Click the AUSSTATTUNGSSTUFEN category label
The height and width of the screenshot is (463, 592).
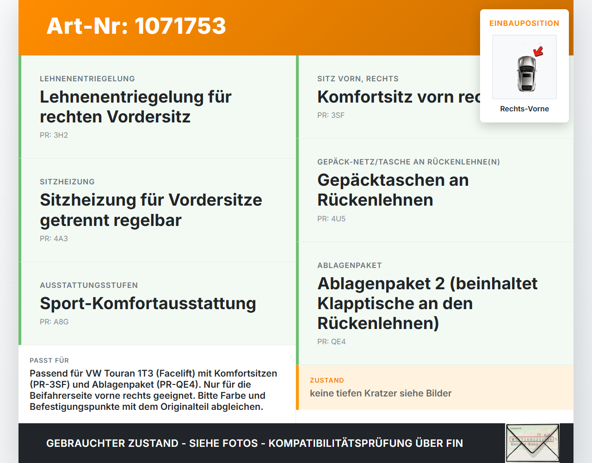(89, 285)
